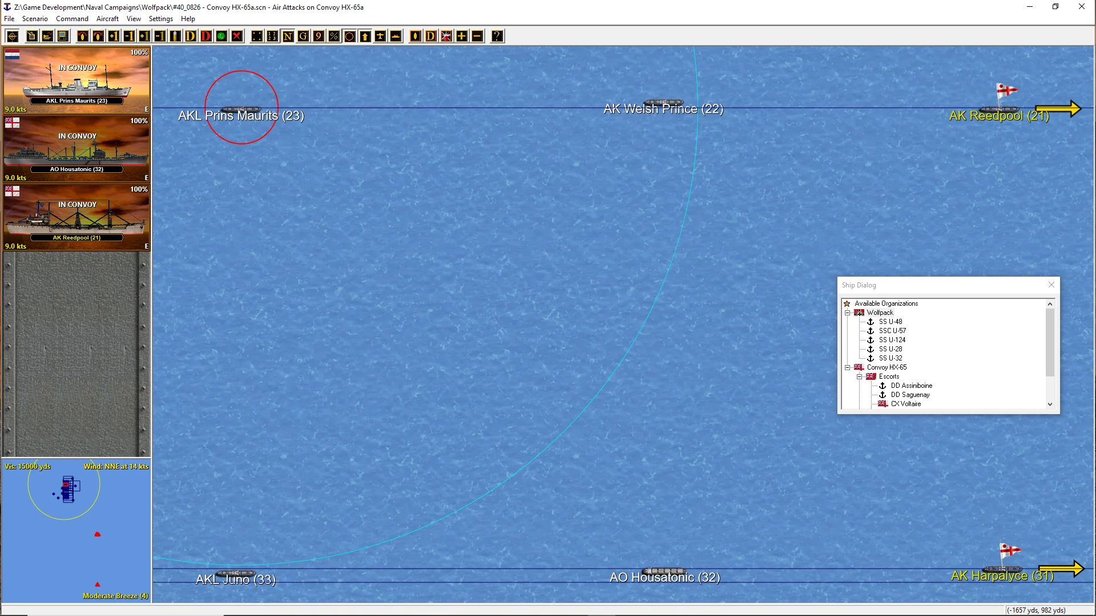
Task: Click the open folder toolbar icon
Action: point(47,37)
